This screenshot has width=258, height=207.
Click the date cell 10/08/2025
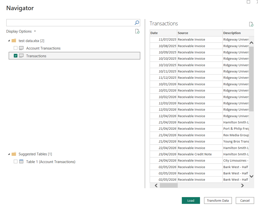tap(163, 46)
